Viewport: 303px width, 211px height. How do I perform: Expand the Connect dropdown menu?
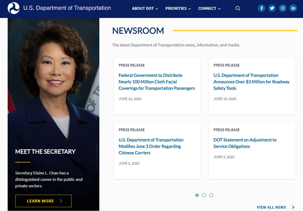(209, 9)
